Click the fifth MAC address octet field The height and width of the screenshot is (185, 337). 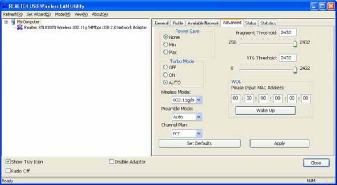pyautogui.click(x=292, y=98)
